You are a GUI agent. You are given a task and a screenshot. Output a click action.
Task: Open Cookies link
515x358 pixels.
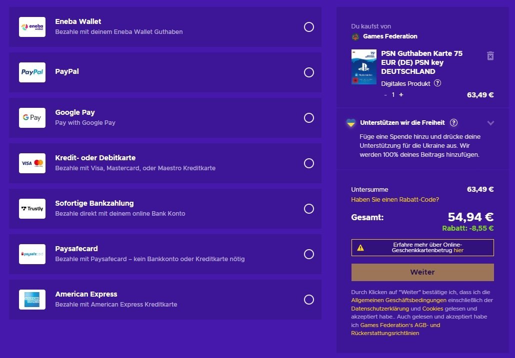(x=432, y=309)
